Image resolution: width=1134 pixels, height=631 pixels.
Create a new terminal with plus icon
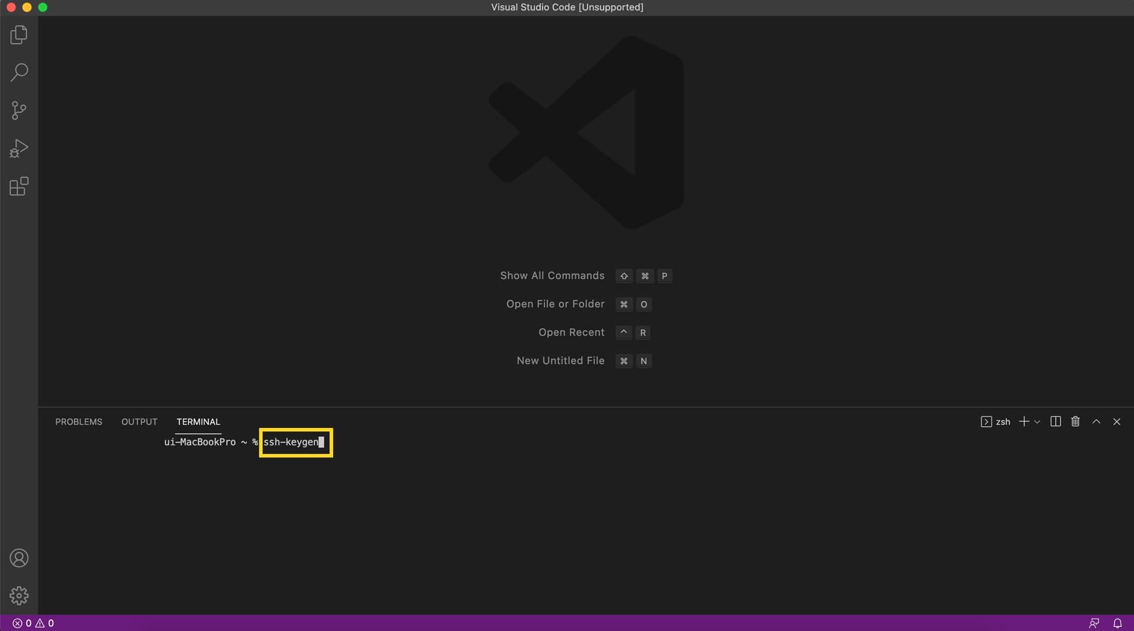pos(1024,421)
